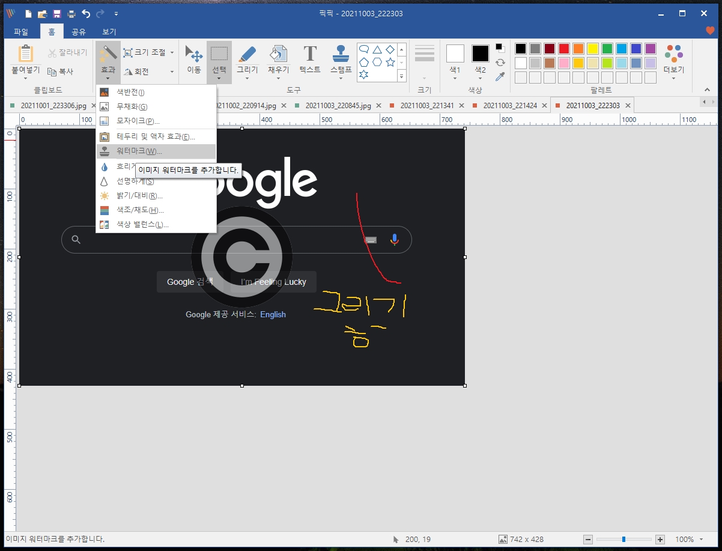The height and width of the screenshot is (551, 722).
Task: Click the clipboard Paste icon
Action: pyautogui.click(x=25, y=53)
